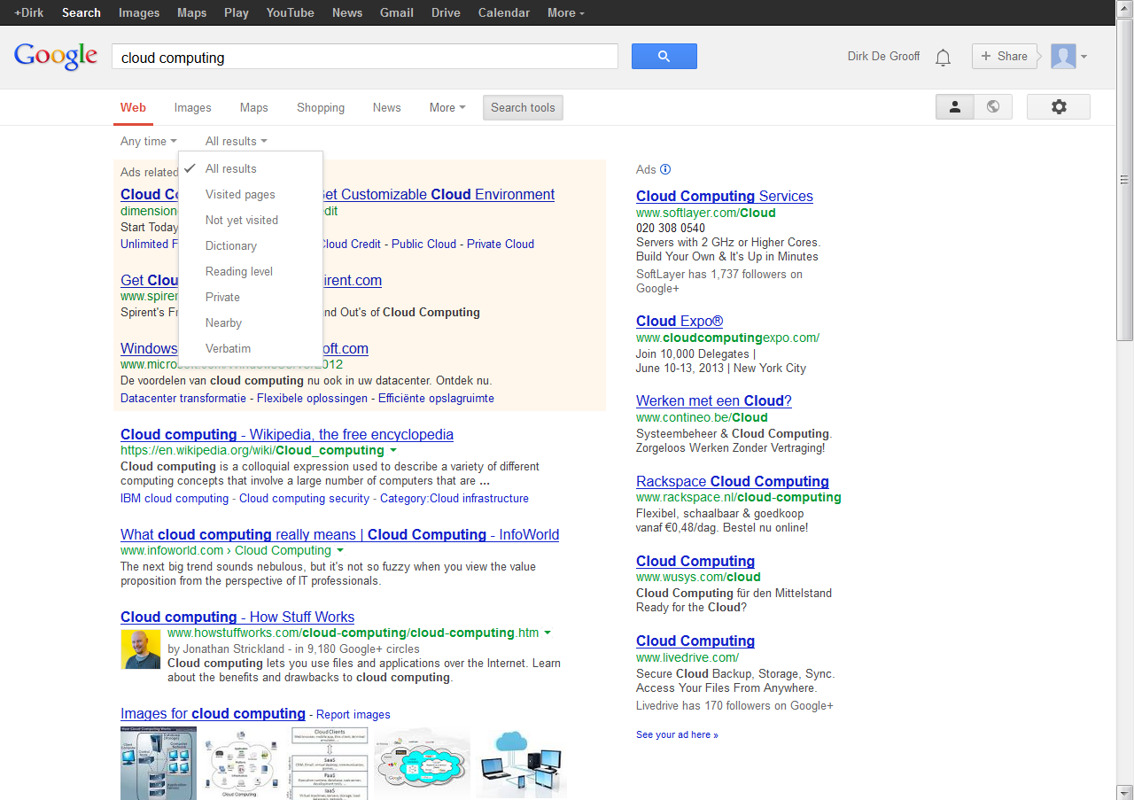Screen dimensions: 1134x800
Task: Select checked All results menu entry
Action: (x=251, y=168)
